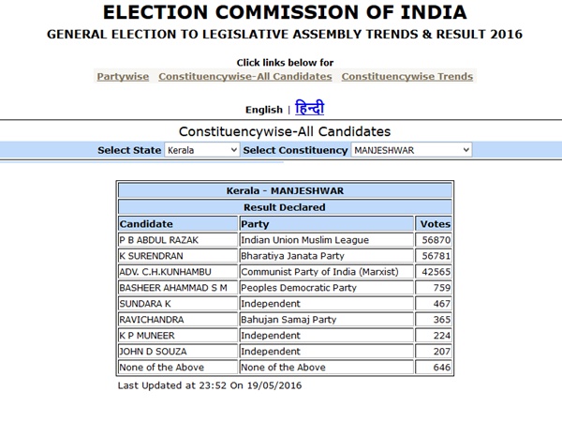Viewport: 562px width, 422px height.
Task: Click the None of the Above candidate cell
Action: (x=161, y=367)
